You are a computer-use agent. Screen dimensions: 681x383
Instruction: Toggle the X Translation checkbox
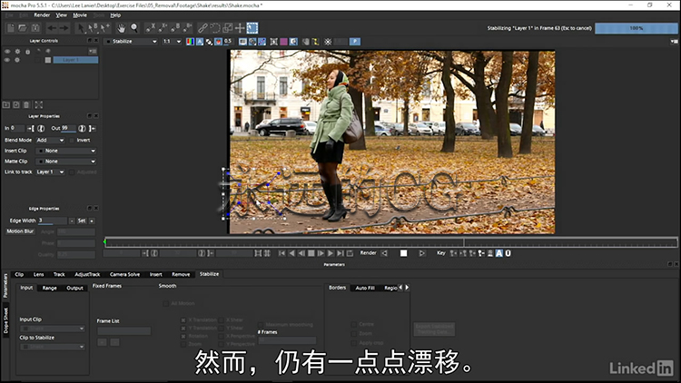(x=183, y=320)
